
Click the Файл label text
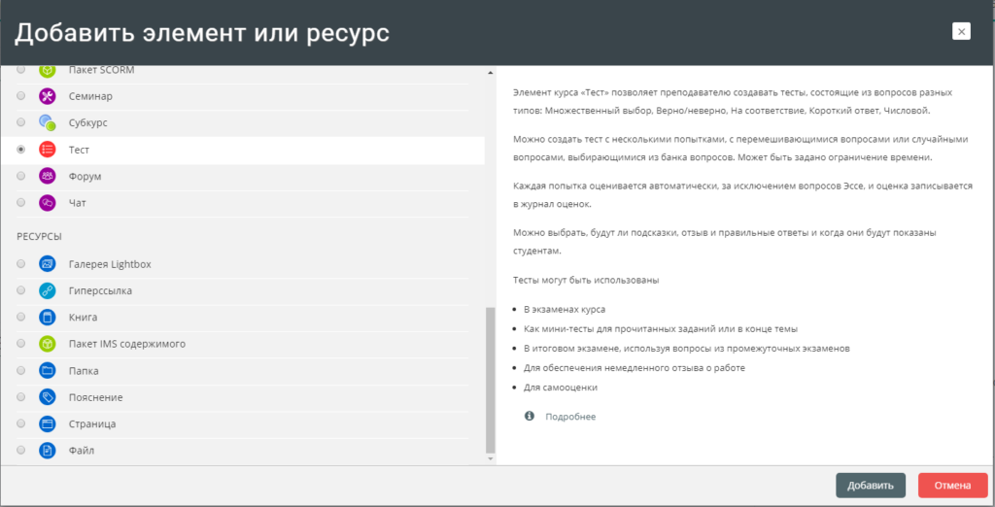(82, 451)
